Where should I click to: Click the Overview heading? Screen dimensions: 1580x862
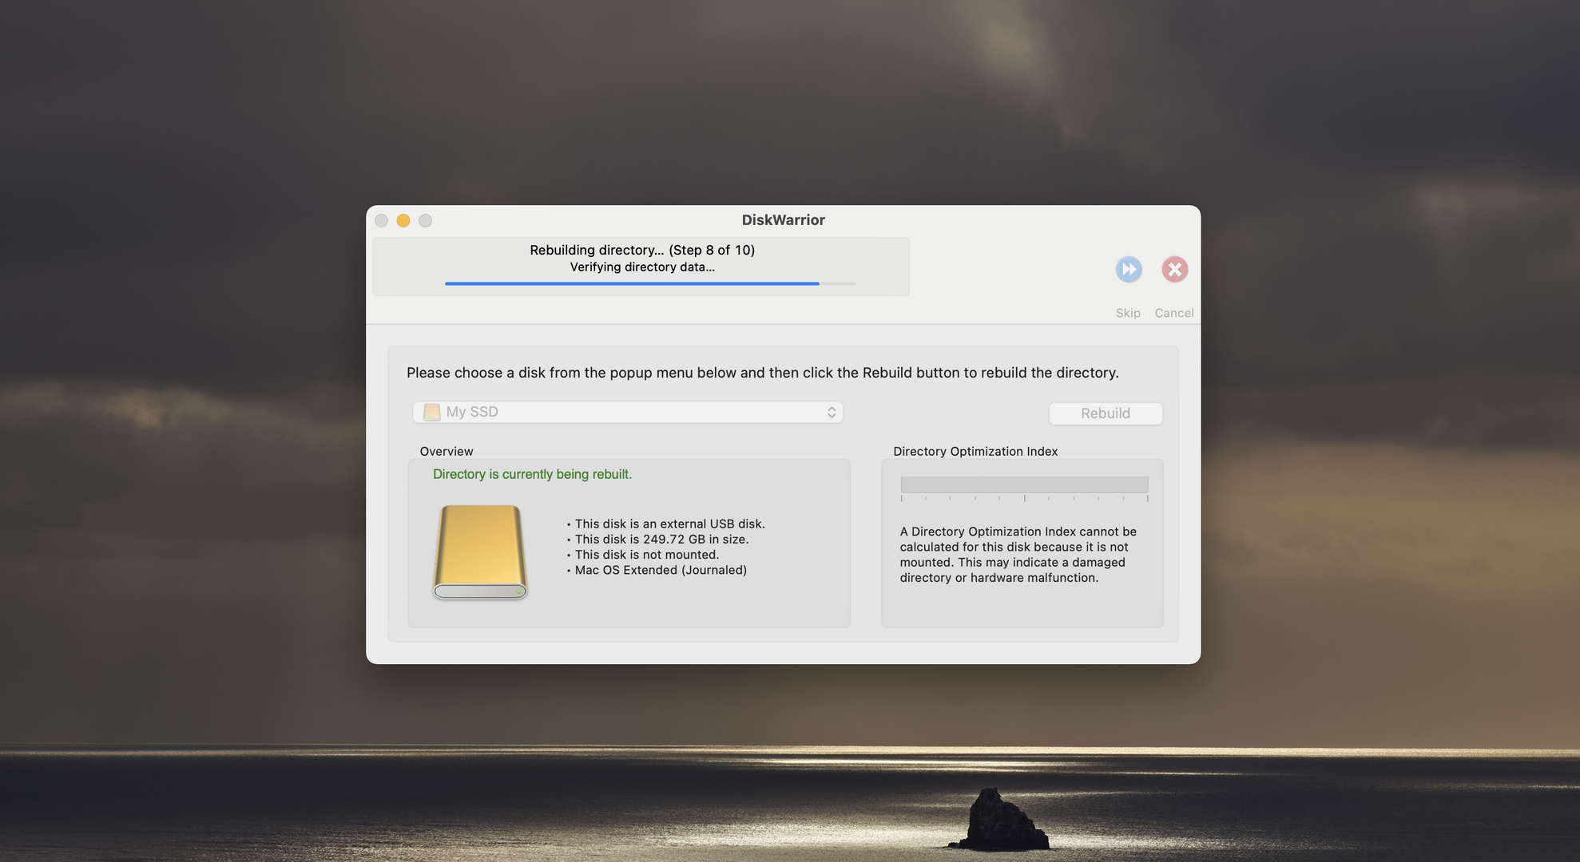pyautogui.click(x=447, y=451)
